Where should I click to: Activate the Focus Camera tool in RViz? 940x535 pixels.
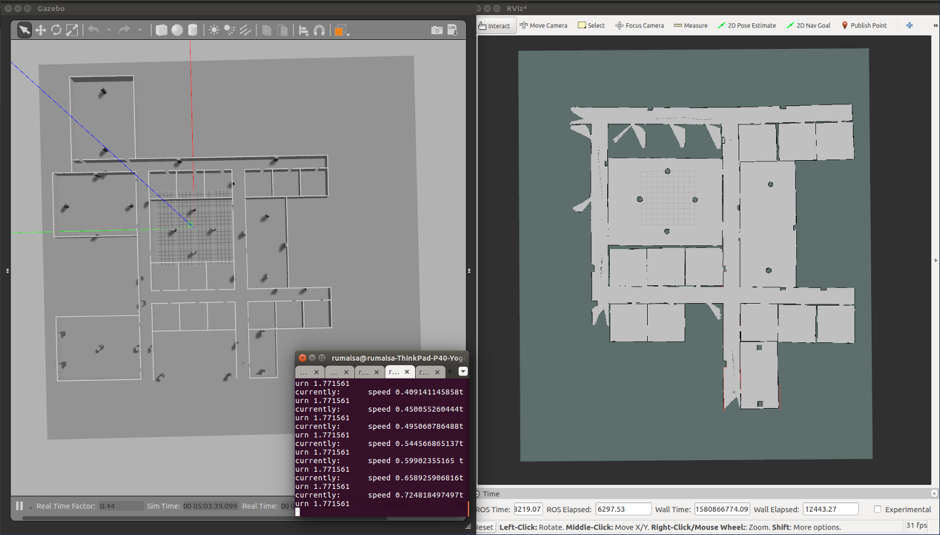coord(639,26)
